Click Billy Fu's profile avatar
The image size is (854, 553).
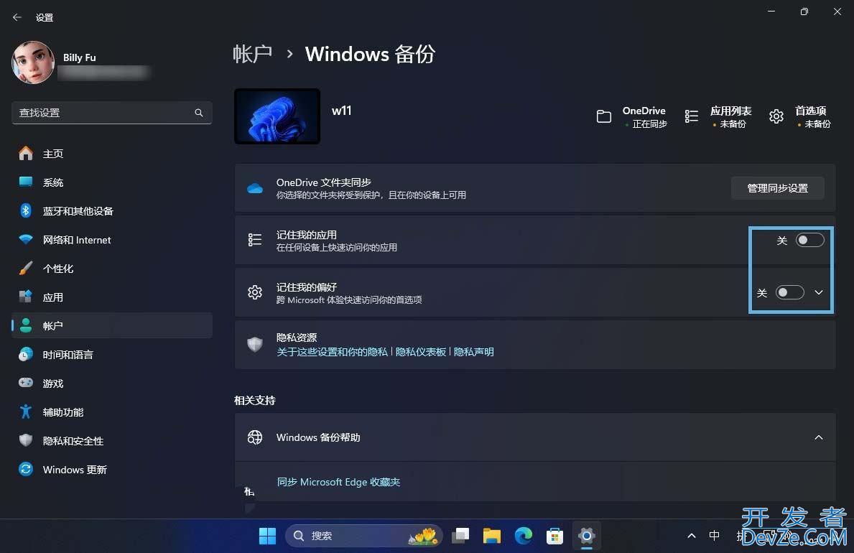pyautogui.click(x=33, y=62)
